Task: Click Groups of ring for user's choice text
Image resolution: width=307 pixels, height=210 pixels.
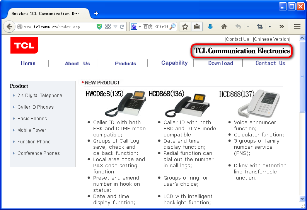Action: coord(186,181)
